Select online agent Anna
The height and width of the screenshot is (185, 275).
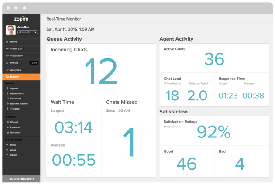point(13,150)
